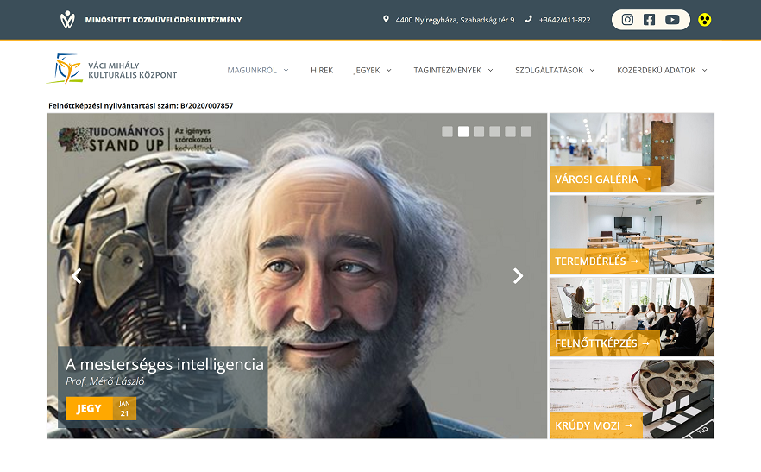Open the Krúdy Mozi link
This screenshot has height=472, width=761.
tap(596, 426)
